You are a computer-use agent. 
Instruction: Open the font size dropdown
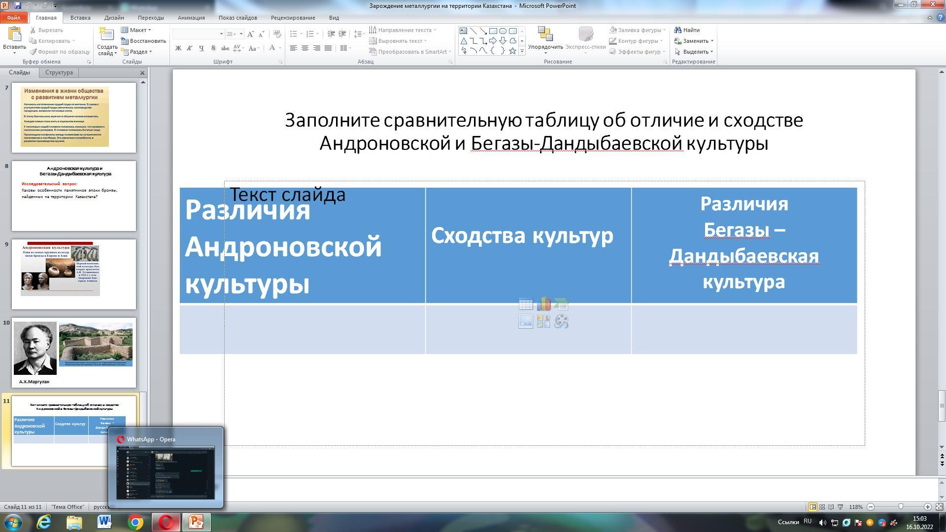pos(241,34)
